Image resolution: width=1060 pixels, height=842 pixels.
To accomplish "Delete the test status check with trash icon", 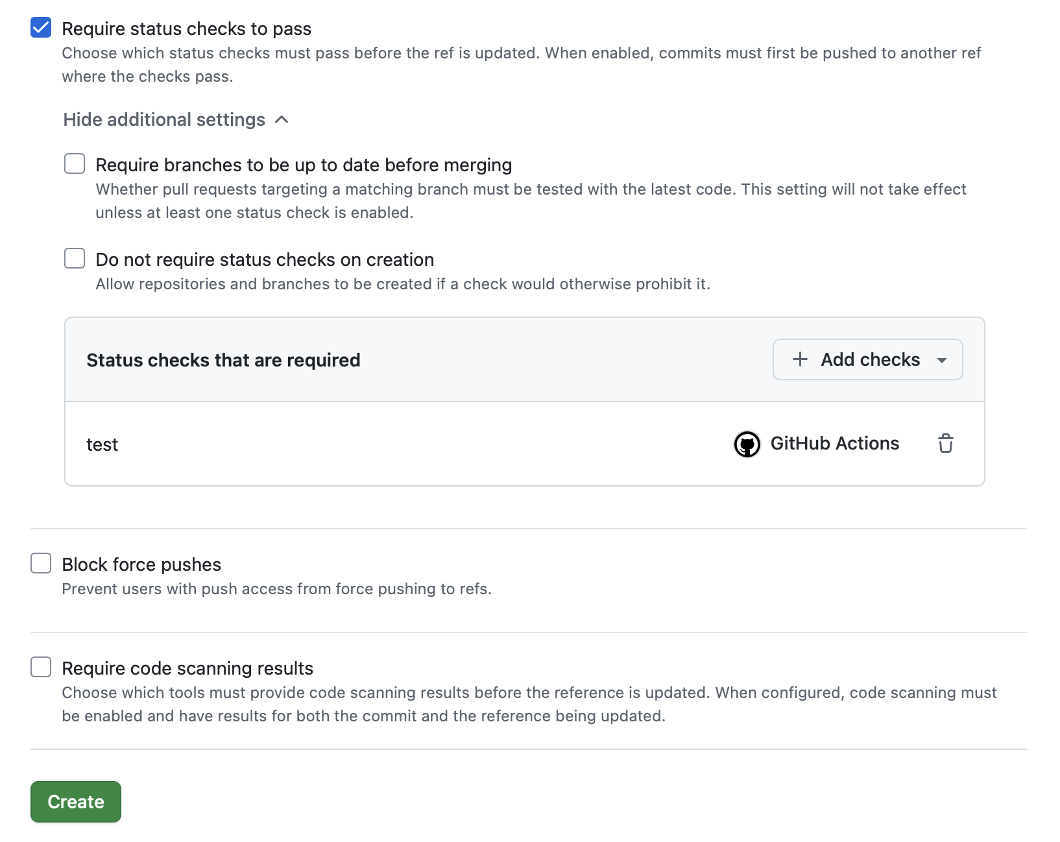I will click(945, 444).
